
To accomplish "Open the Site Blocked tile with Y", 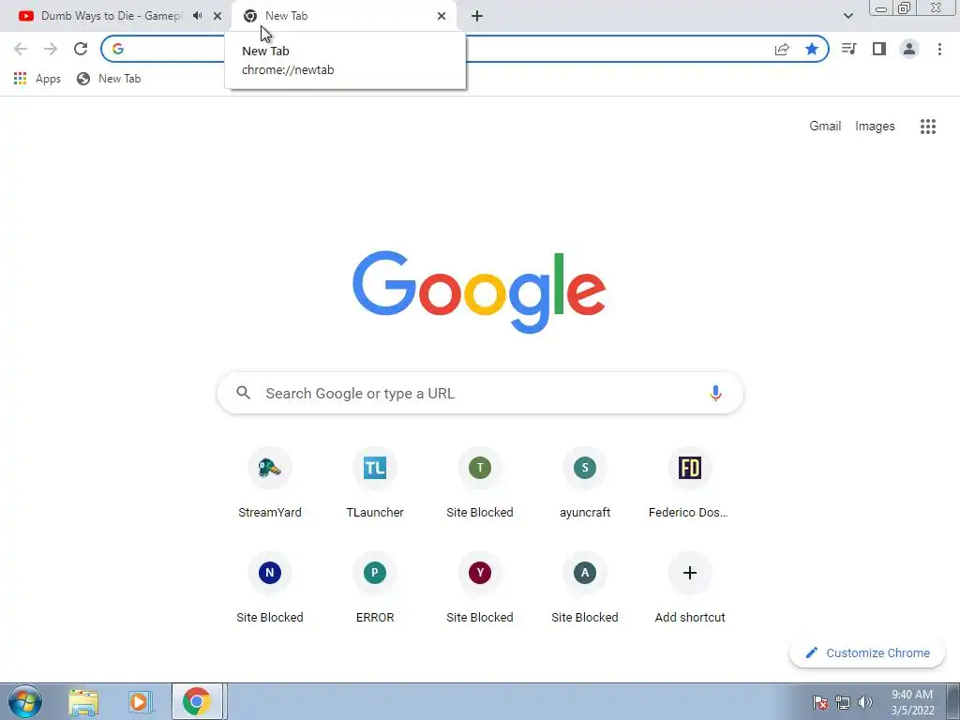I will (x=480, y=588).
